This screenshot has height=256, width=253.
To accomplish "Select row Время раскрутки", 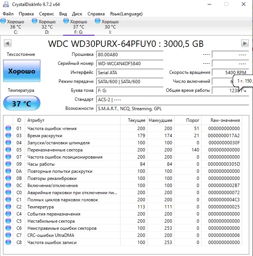I will [123, 136].
